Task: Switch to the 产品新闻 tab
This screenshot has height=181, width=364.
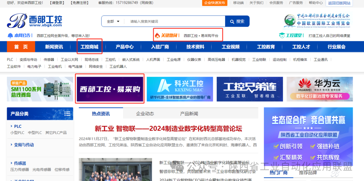Action: point(189,114)
